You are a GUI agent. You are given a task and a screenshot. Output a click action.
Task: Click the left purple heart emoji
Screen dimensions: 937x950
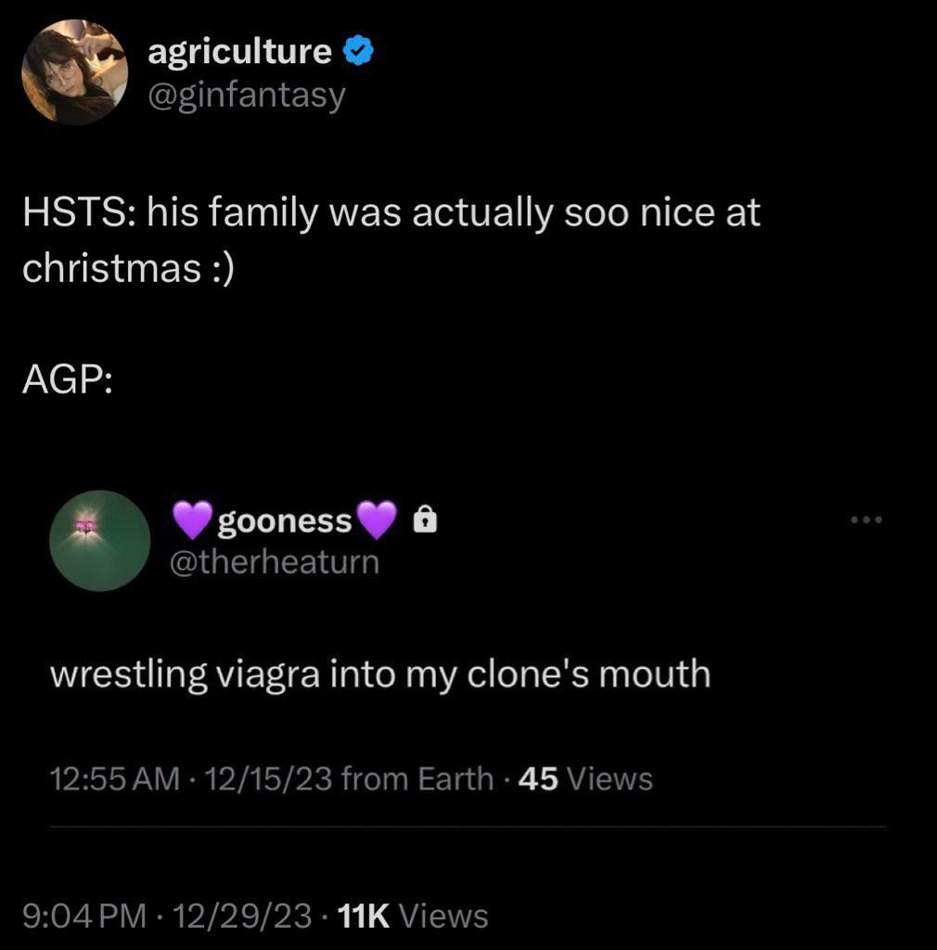tap(193, 521)
